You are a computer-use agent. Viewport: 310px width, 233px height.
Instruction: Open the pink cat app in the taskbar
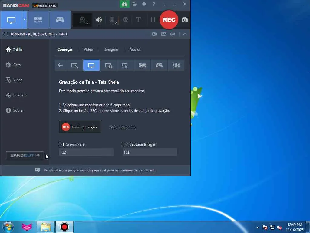click(27, 227)
